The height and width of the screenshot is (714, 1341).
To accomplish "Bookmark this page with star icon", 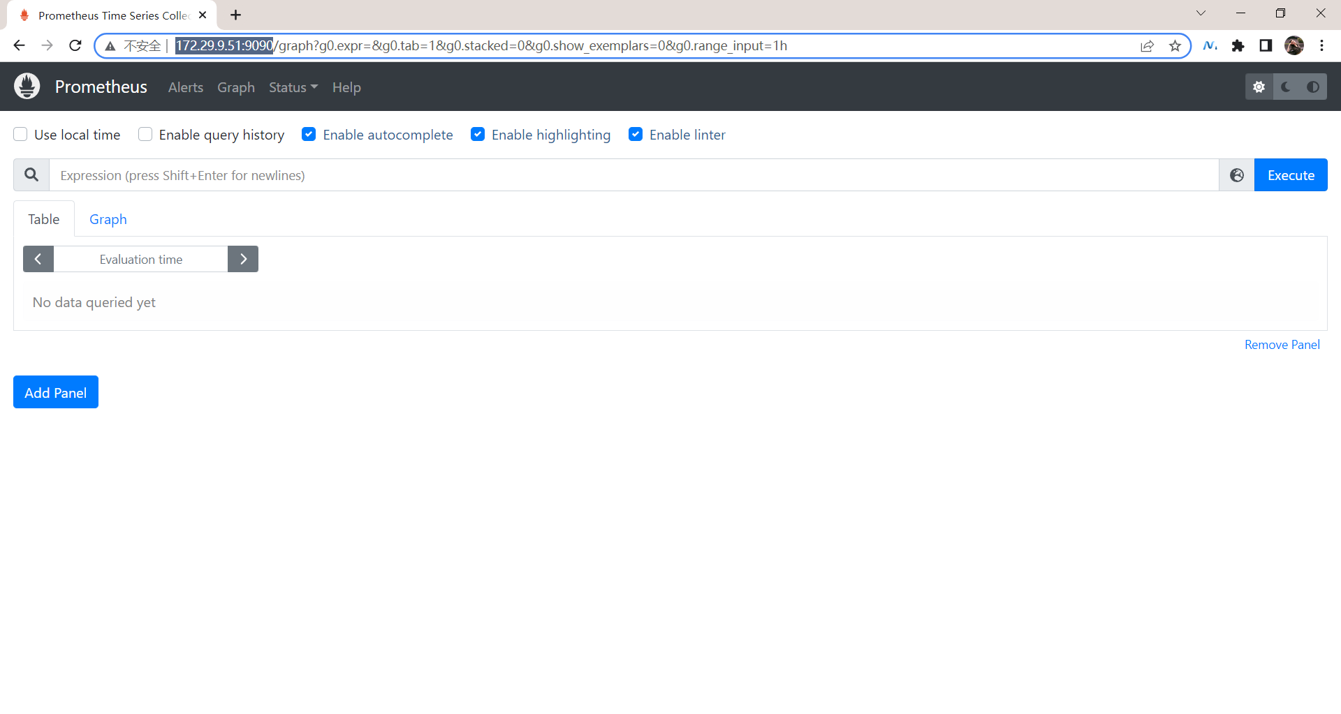I will coord(1175,46).
